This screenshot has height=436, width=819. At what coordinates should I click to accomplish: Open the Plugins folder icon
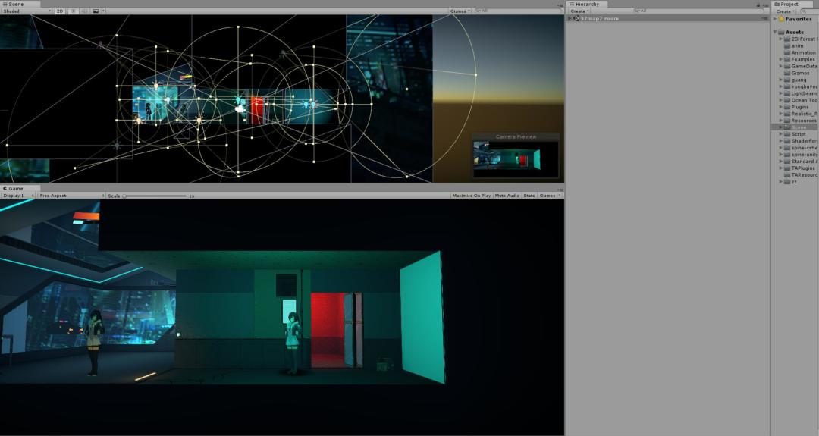click(x=787, y=107)
